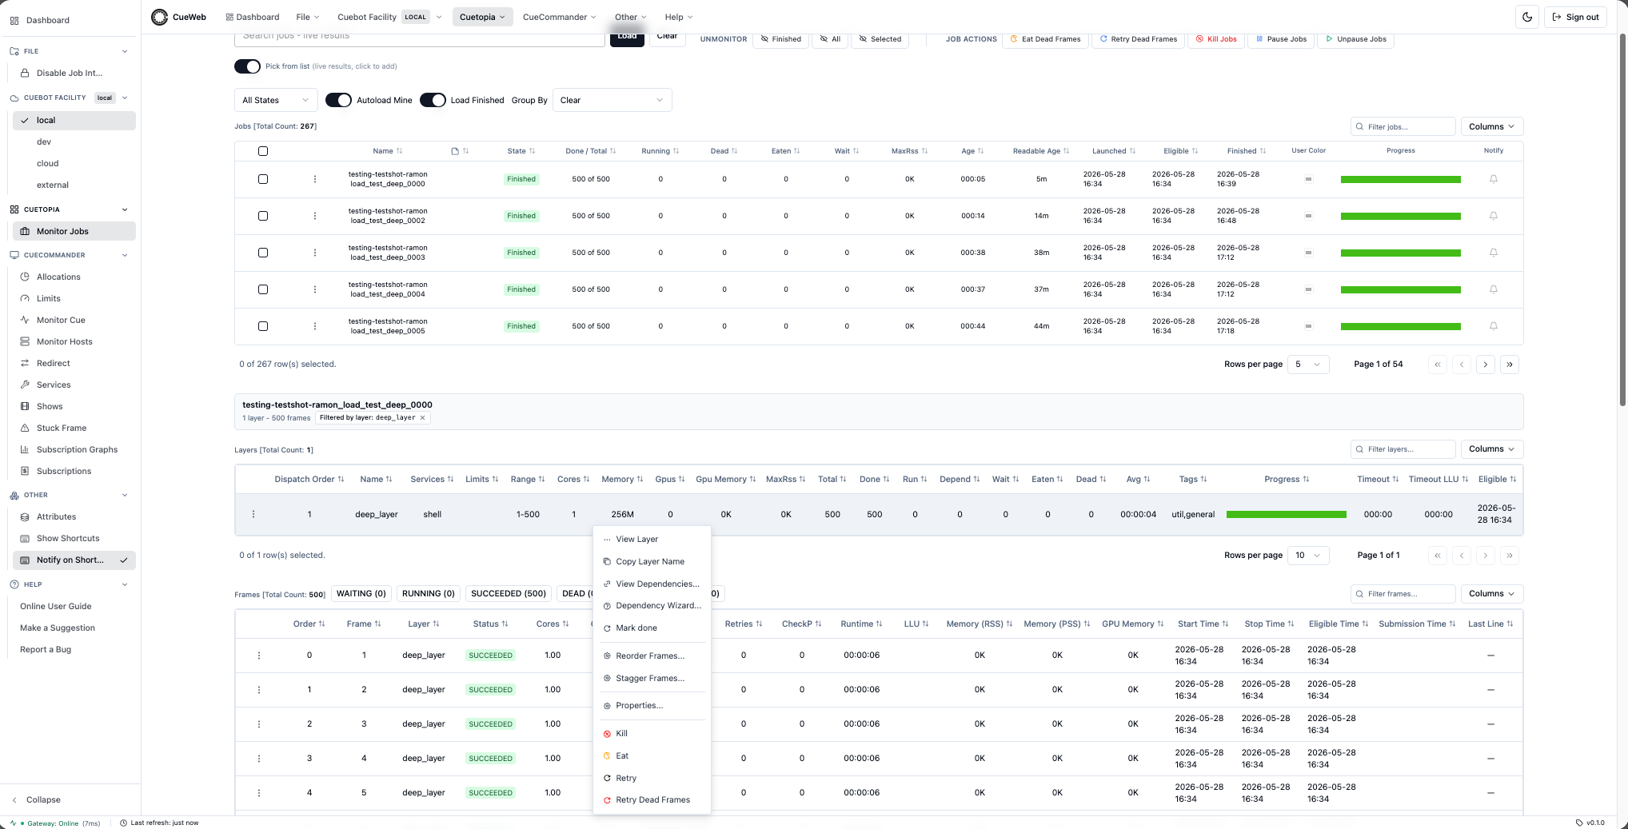This screenshot has height=829, width=1628.
Task: Click the Kill Jobs button
Action: pyautogui.click(x=1215, y=39)
